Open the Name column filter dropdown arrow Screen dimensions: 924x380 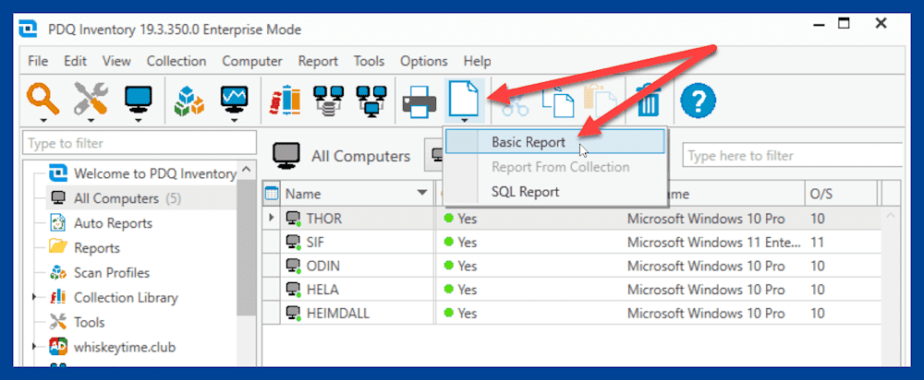(422, 193)
